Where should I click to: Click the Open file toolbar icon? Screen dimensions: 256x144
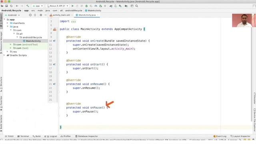tap(2, 6)
